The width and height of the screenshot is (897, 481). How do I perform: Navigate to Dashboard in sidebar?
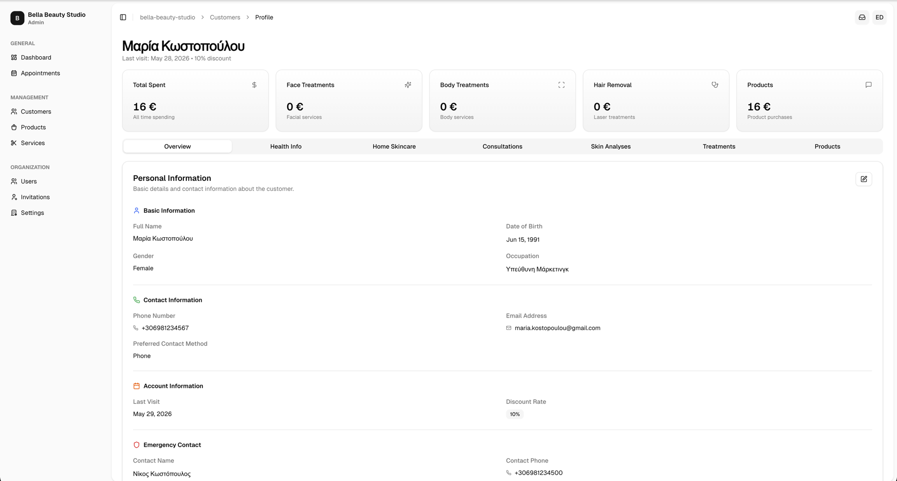55,57
